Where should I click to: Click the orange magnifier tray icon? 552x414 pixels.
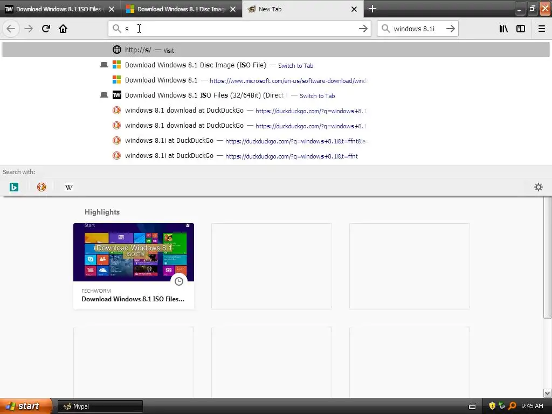(x=512, y=406)
